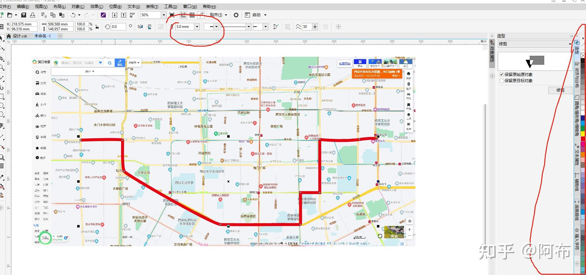Uncheck 保留原始源对象 checkbox
The image size is (586, 275).
[502, 74]
